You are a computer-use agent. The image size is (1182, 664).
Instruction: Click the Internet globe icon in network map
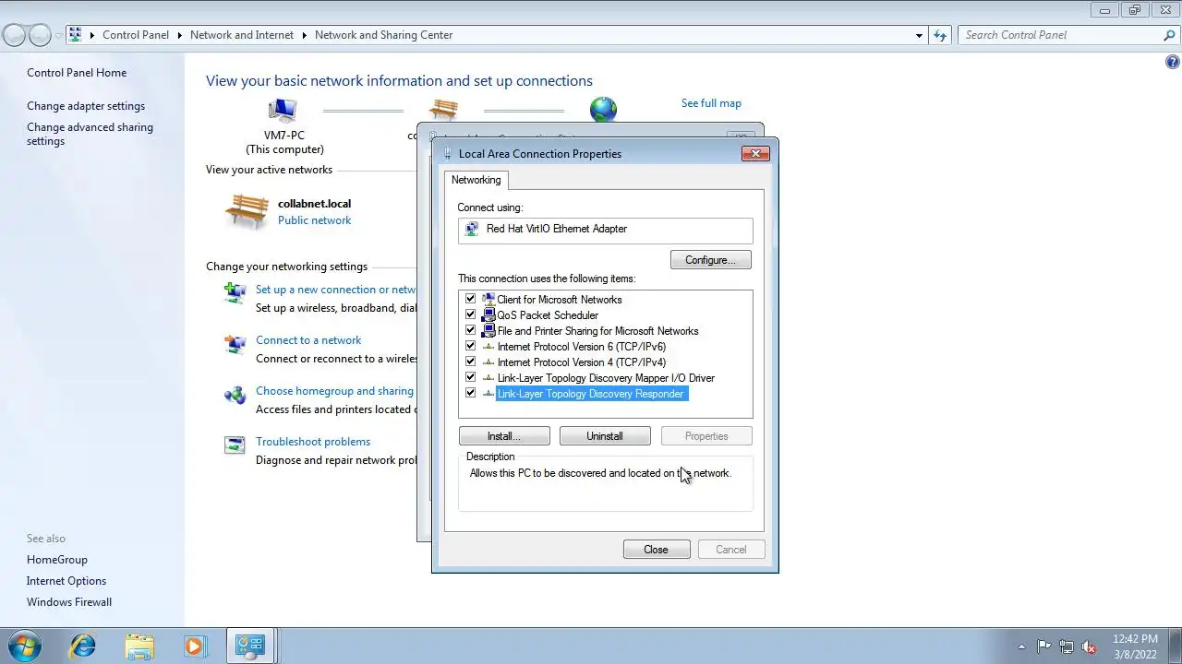pyautogui.click(x=603, y=109)
